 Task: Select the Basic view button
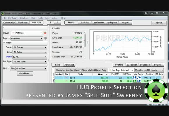(57, 65)
